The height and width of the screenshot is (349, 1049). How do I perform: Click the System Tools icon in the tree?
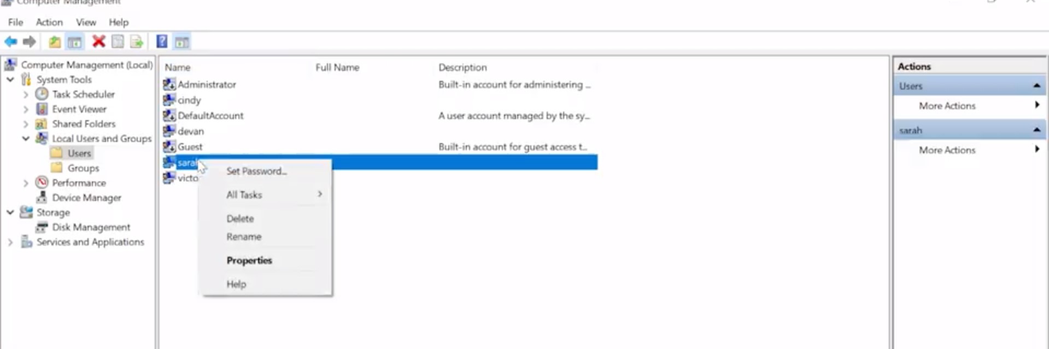pyautogui.click(x=26, y=80)
